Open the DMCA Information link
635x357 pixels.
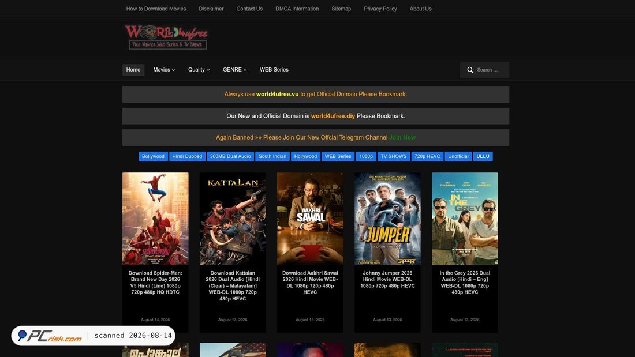(x=297, y=9)
